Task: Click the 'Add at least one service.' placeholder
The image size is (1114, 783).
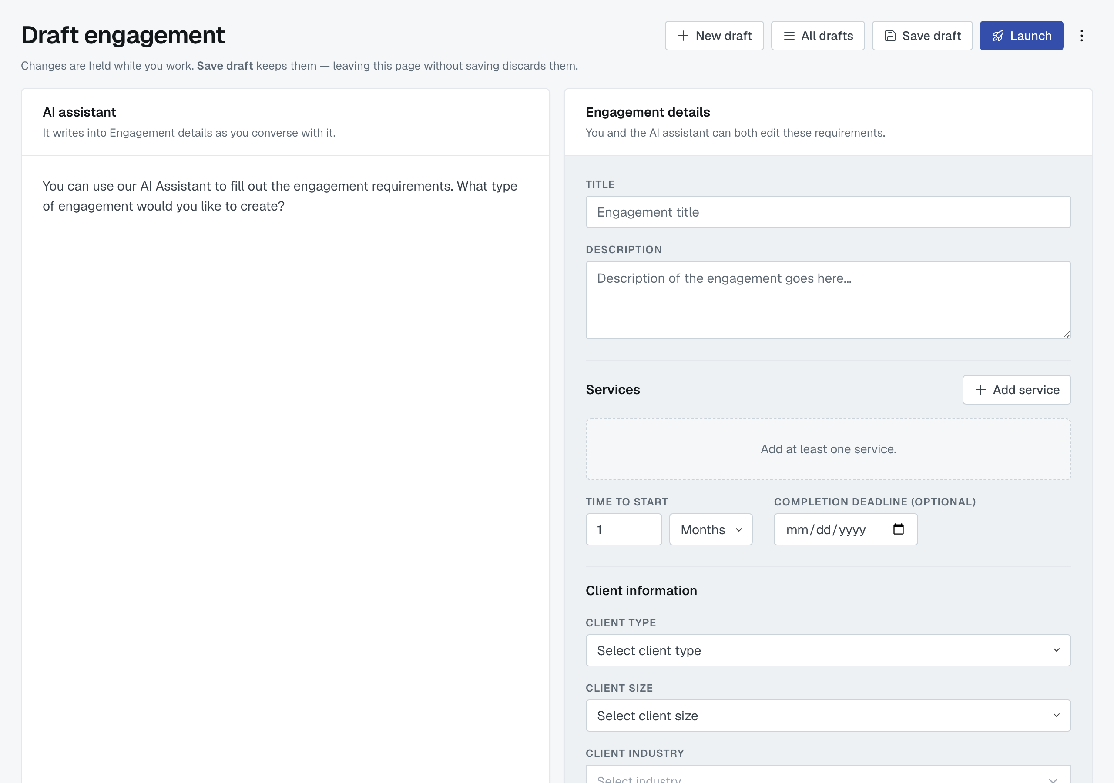Action: pyautogui.click(x=828, y=449)
